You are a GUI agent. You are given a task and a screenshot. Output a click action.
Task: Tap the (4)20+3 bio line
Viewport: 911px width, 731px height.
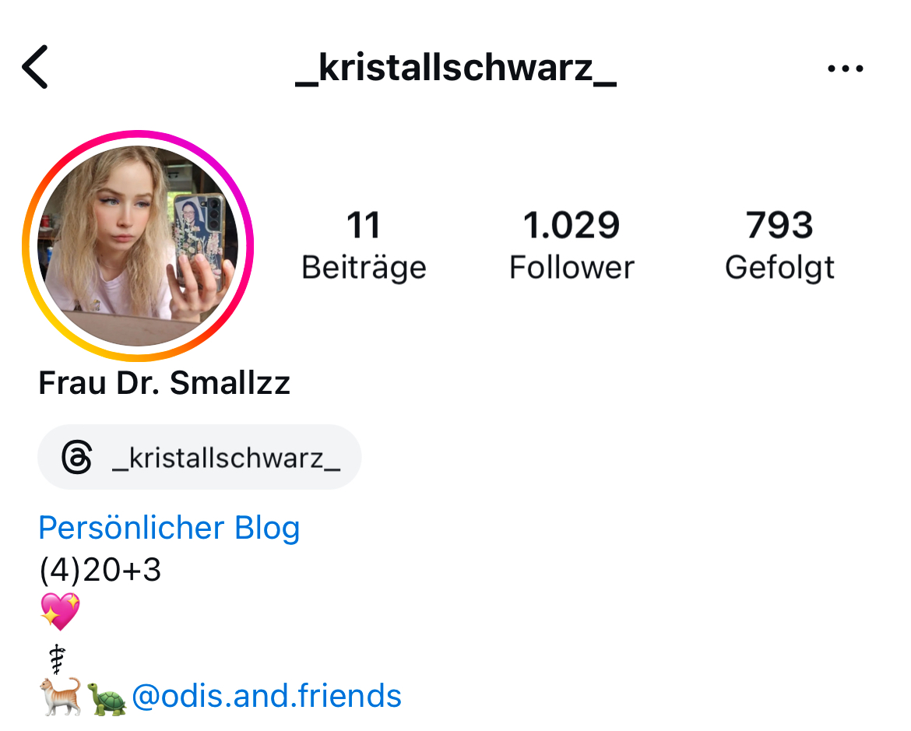[100, 570]
